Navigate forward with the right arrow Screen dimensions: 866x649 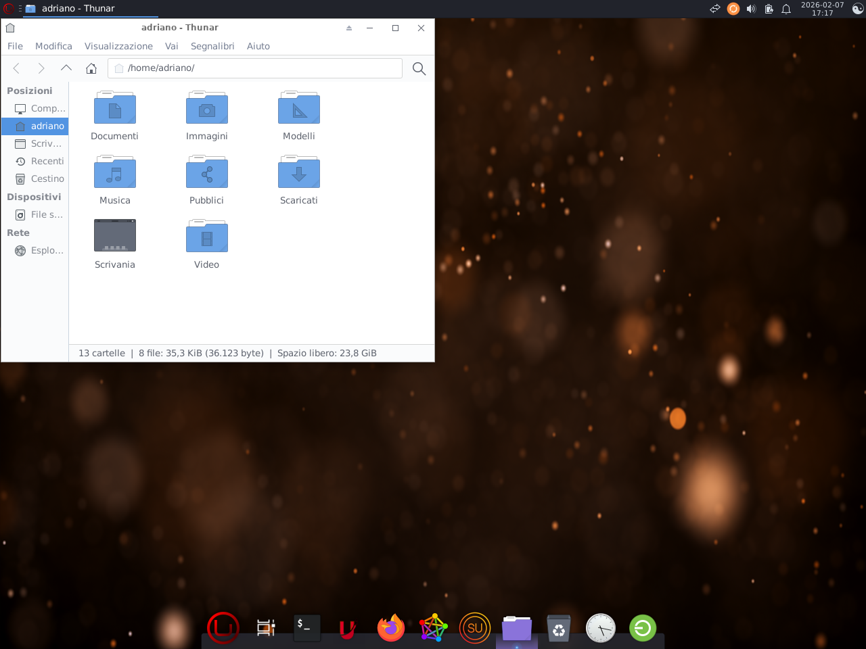pyautogui.click(x=41, y=68)
